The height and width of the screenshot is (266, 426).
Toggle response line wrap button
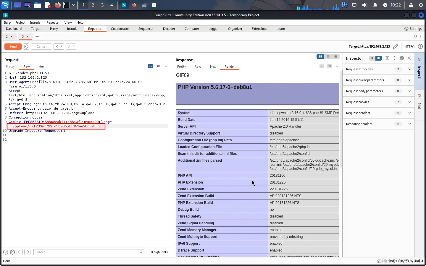point(322,66)
